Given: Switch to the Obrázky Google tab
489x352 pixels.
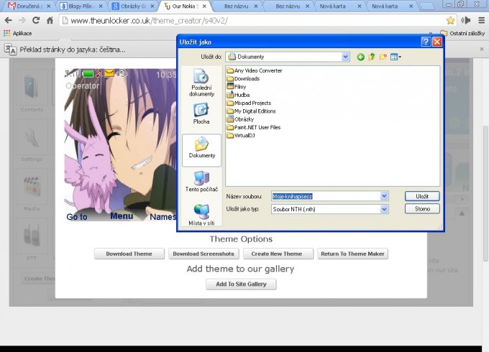Looking at the screenshot, I should pos(132,6).
